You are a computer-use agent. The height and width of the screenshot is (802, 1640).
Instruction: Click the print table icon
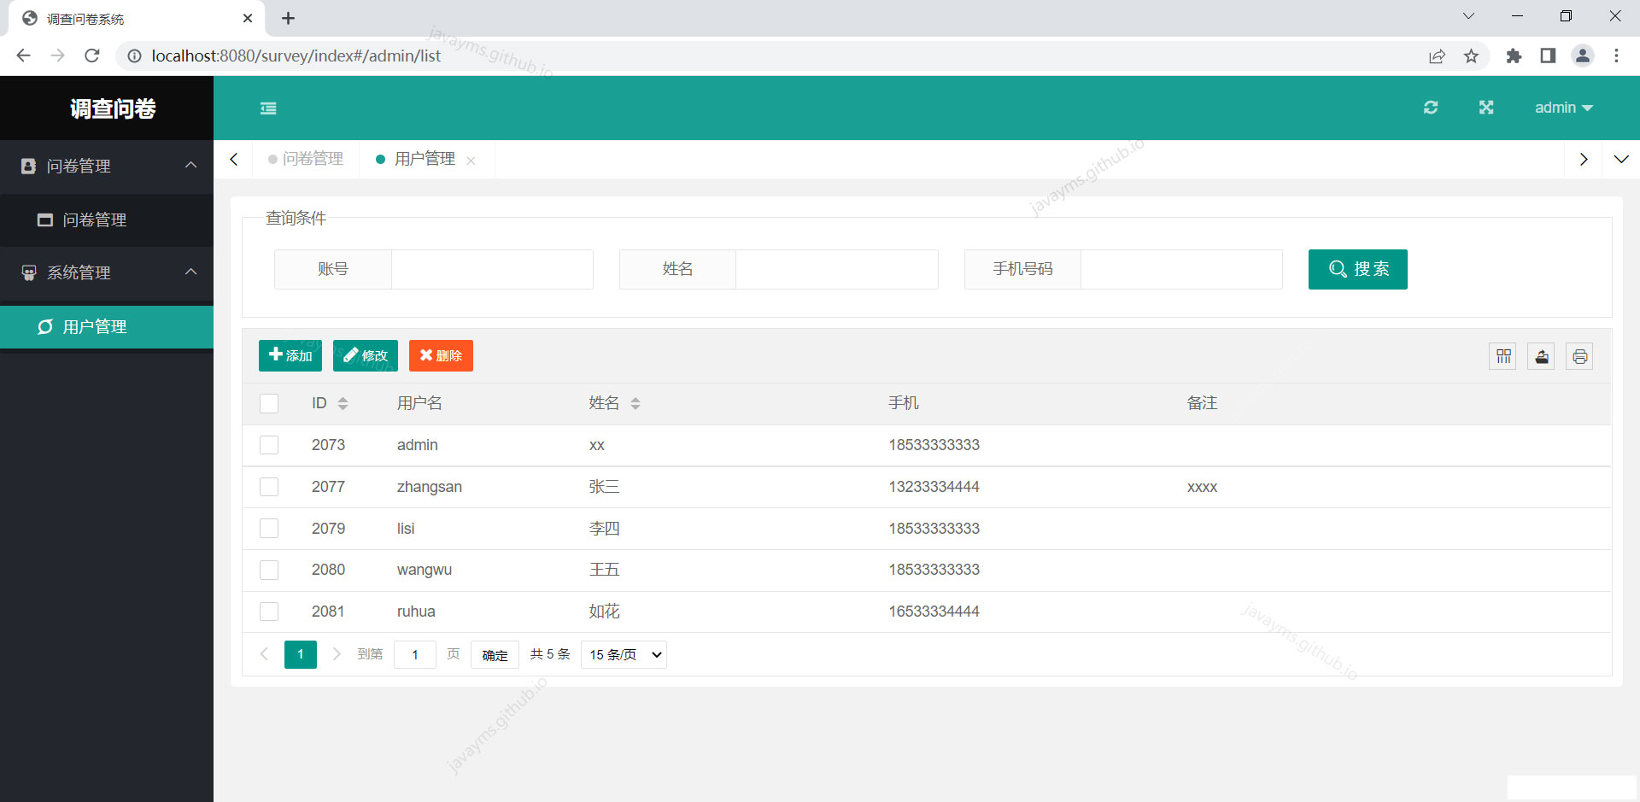(x=1579, y=356)
